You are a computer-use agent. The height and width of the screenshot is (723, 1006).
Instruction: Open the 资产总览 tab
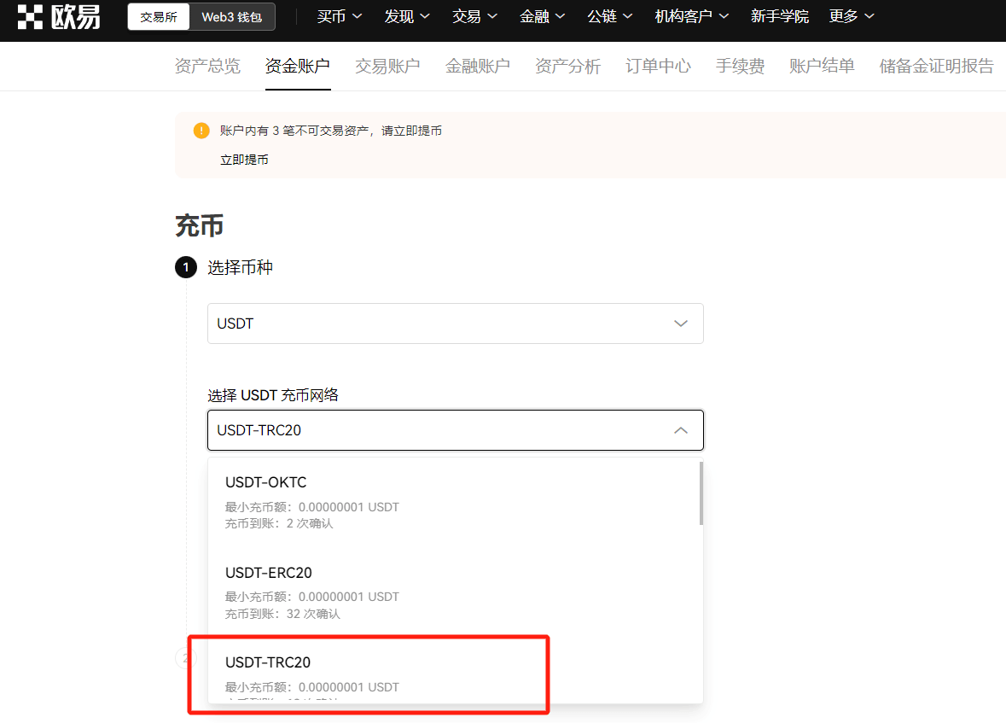[207, 66]
